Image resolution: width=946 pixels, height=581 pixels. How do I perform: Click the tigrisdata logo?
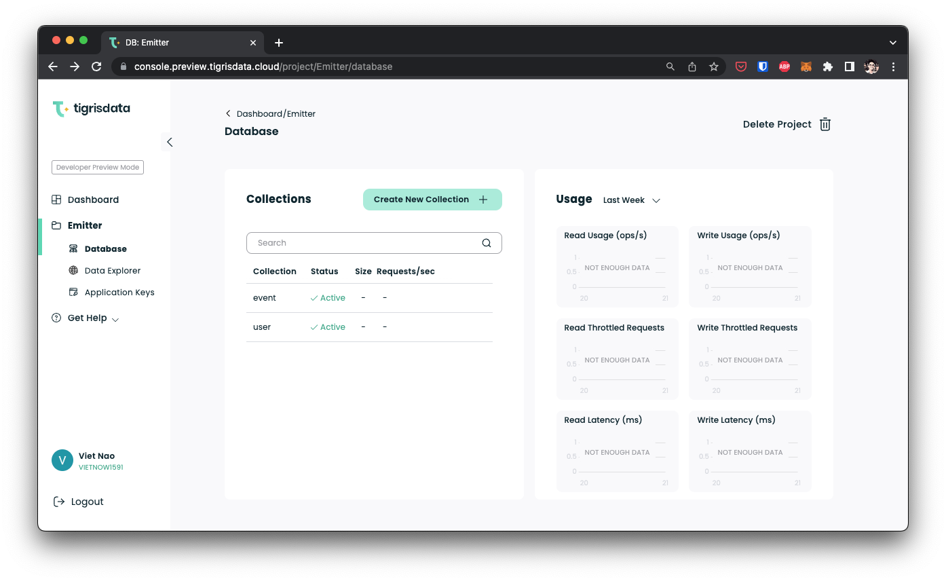91,109
